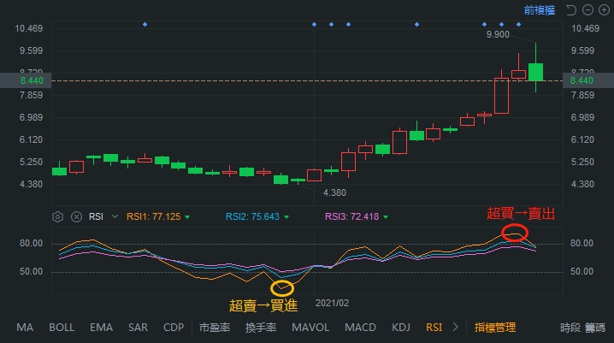Click the 時段 button

pos(570,328)
